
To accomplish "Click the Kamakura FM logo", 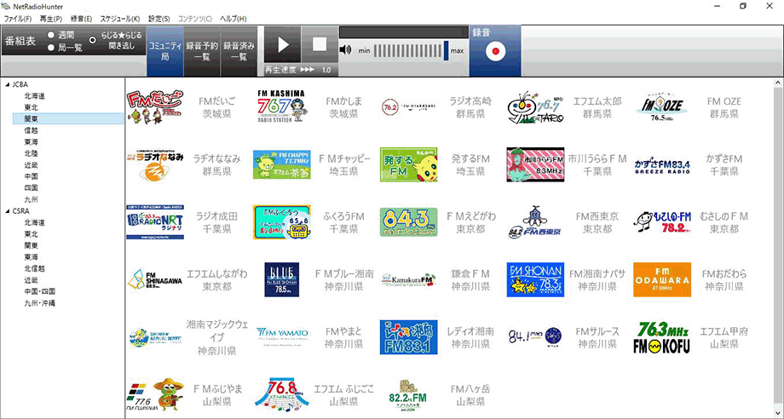I will click(408, 279).
